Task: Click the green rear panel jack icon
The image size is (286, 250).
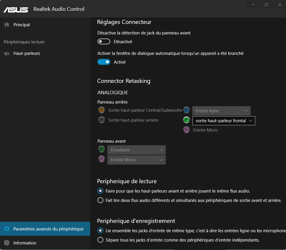Action: [x=186, y=120]
